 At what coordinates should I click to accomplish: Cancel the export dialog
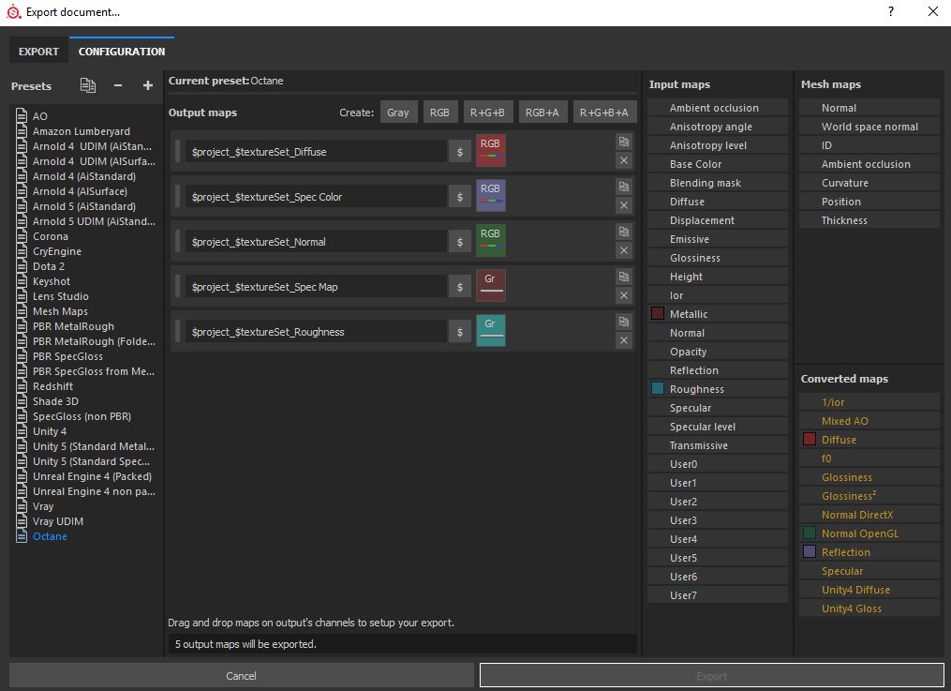pyautogui.click(x=242, y=675)
